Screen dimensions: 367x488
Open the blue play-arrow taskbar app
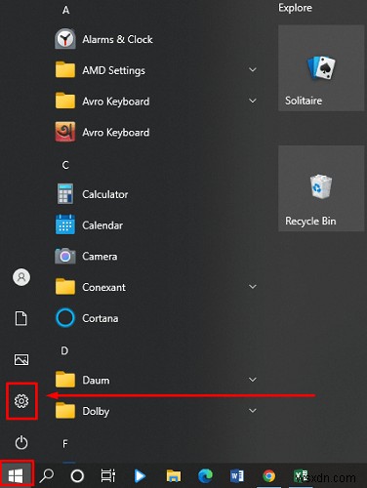140,476
